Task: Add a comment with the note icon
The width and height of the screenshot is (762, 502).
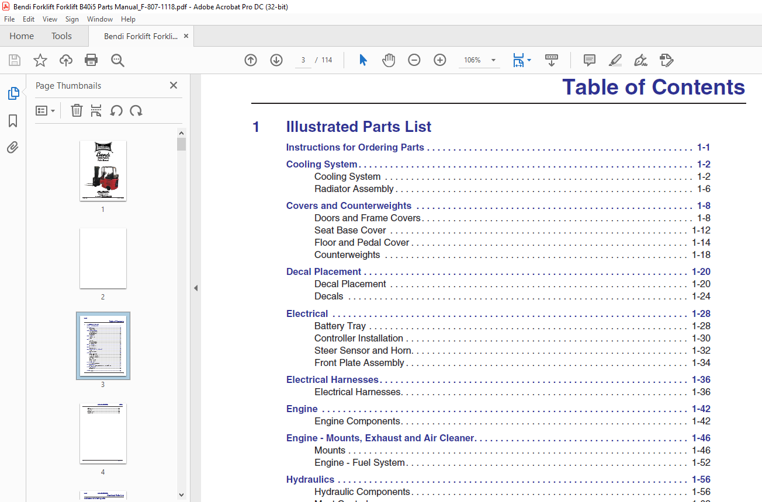Action: click(x=590, y=60)
